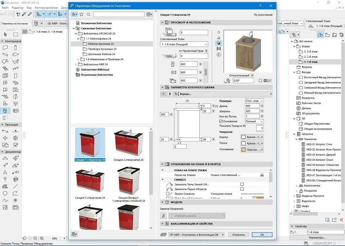Image resolution: width=345 pixels, height=246 pixels.
Task: Switch preview to 3D view icon
Action: pyautogui.click(x=219, y=43)
